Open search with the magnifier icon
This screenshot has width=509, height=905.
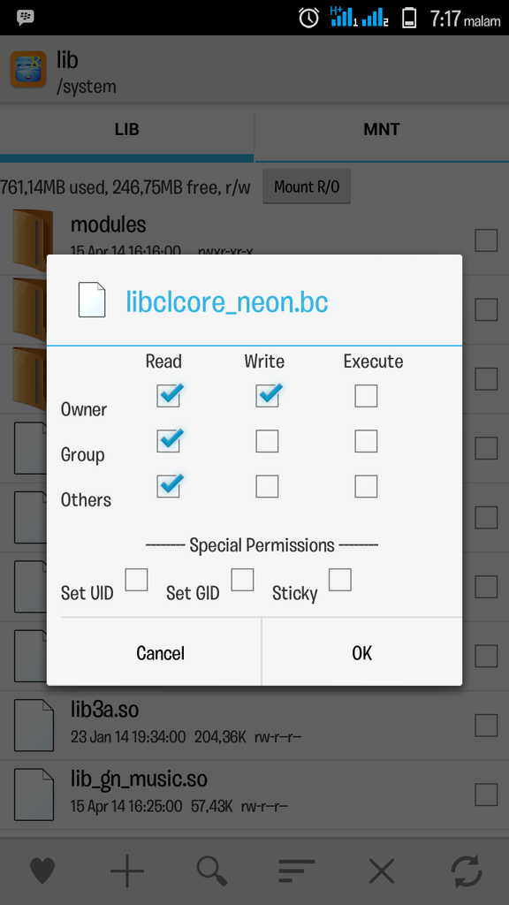pyautogui.click(x=212, y=871)
